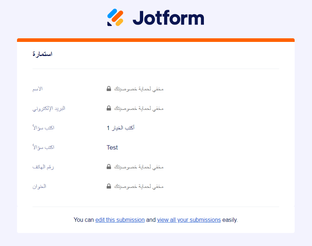Click the lock icon beside الاسم field
This screenshot has width=312, height=246.
[x=108, y=88]
